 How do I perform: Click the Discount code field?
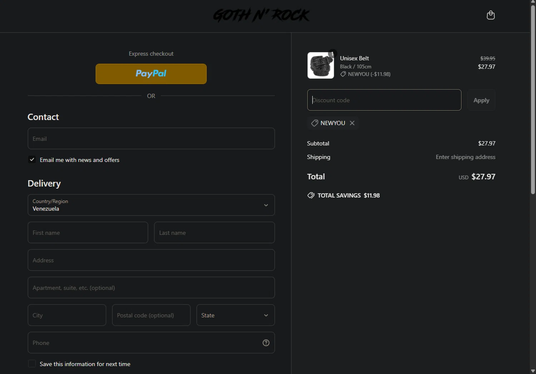[384, 100]
